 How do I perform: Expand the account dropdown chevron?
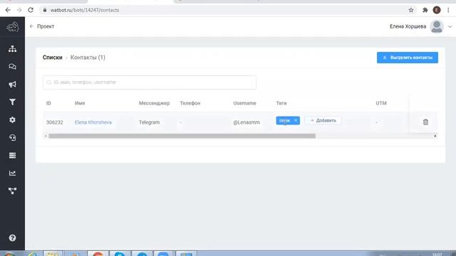pos(450,27)
